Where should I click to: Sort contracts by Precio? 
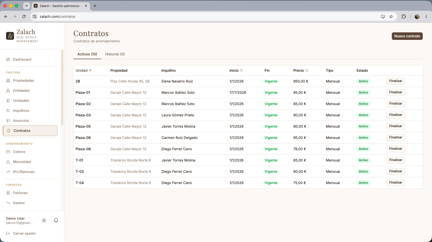[x=301, y=70]
